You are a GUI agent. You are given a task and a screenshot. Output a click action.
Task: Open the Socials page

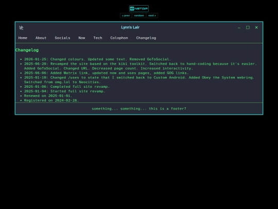pyautogui.click(x=62, y=38)
